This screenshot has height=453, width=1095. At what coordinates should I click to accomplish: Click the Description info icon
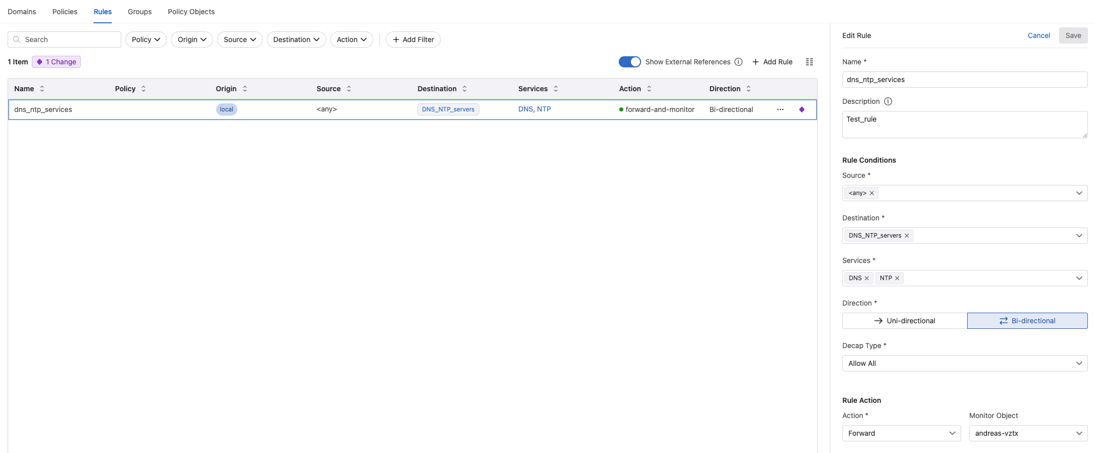pyautogui.click(x=888, y=101)
